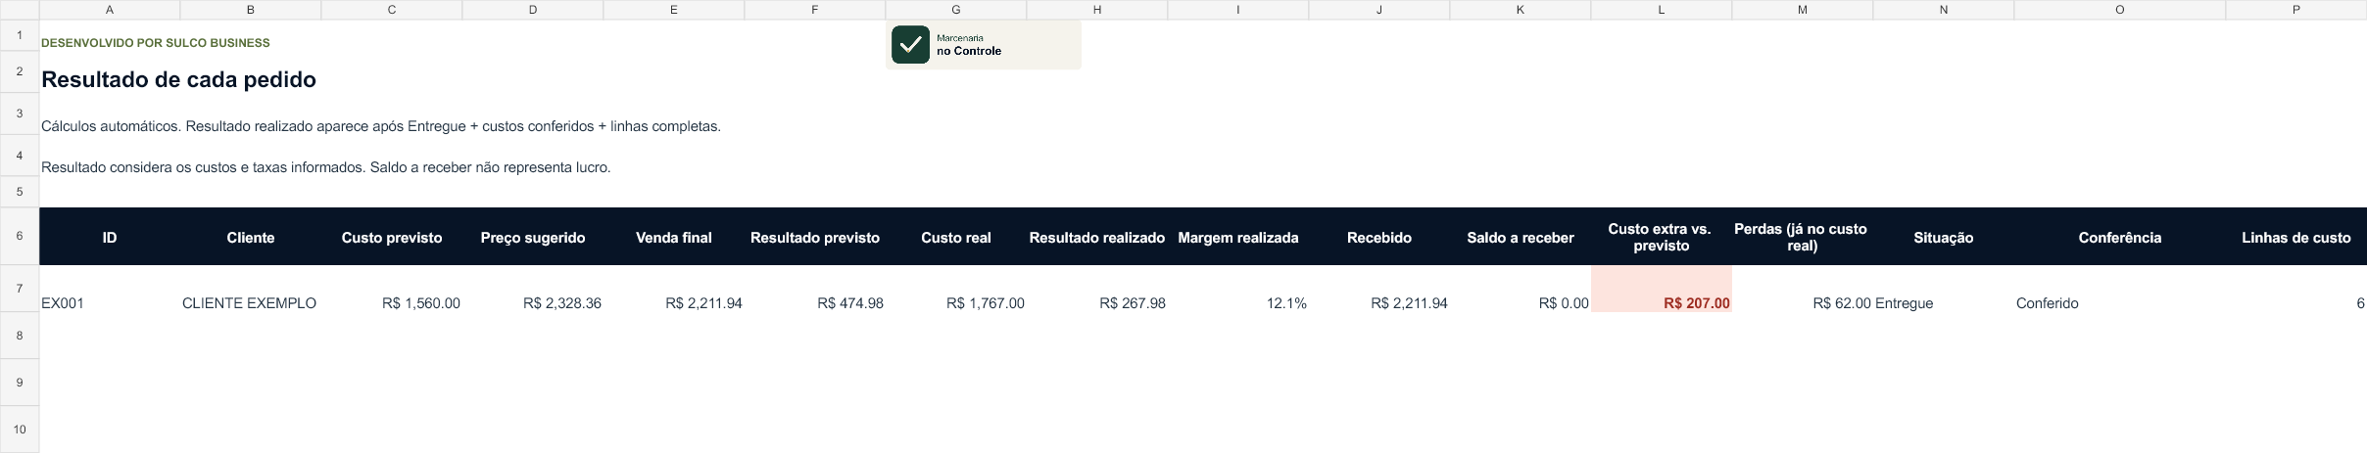Select the 12.1% margin cell
Screen dimensions: 2367x453
tap(1238, 289)
